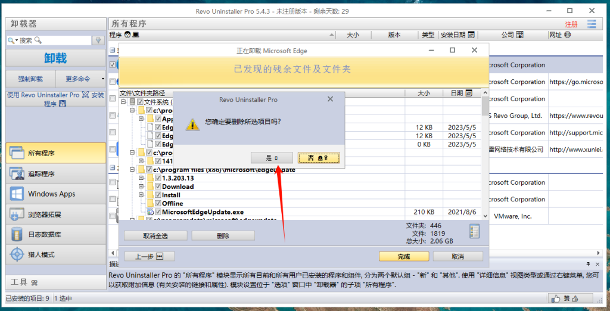The height and width of the screenshot is (311, 610).
Task: Close the Revo Uninstaller Pro confirmation dialog
Action: coord(330,99)
